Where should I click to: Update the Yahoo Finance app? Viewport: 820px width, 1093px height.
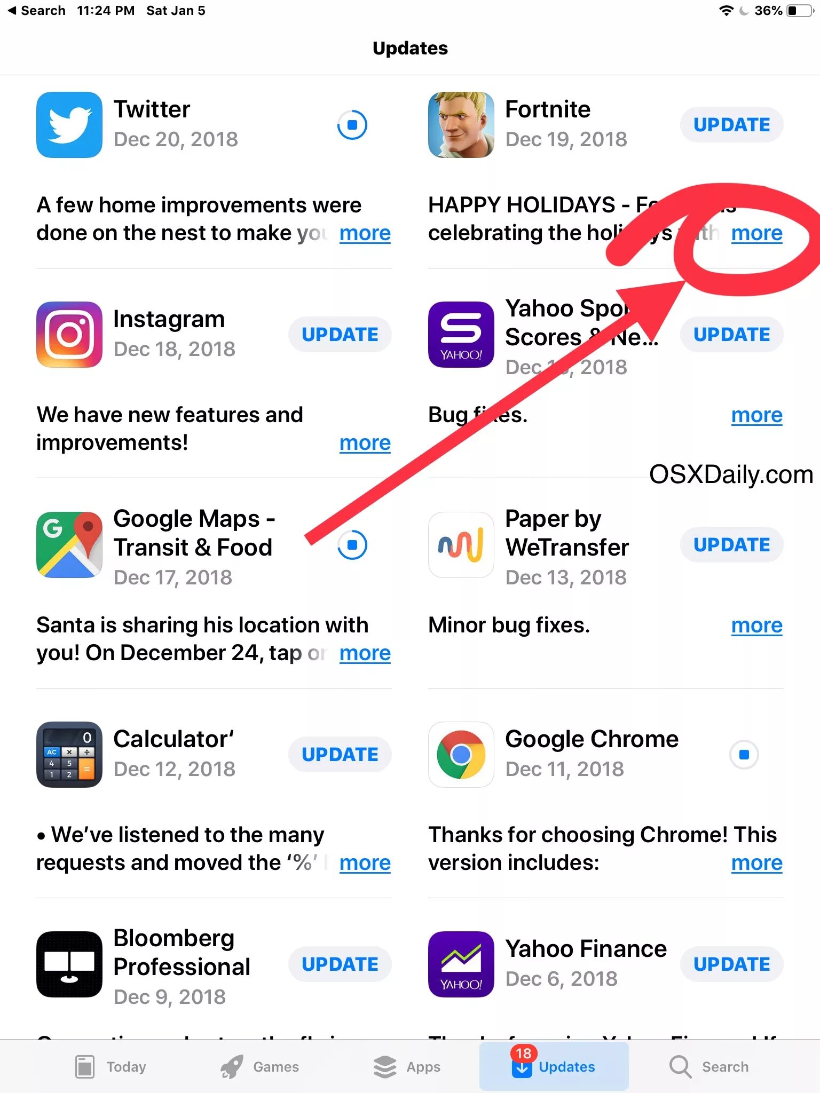732,964
